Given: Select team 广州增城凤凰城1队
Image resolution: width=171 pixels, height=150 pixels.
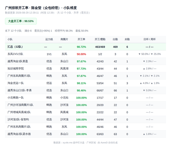Looking at the screenshot, I should pyautogui.click(x=19, y=112).
